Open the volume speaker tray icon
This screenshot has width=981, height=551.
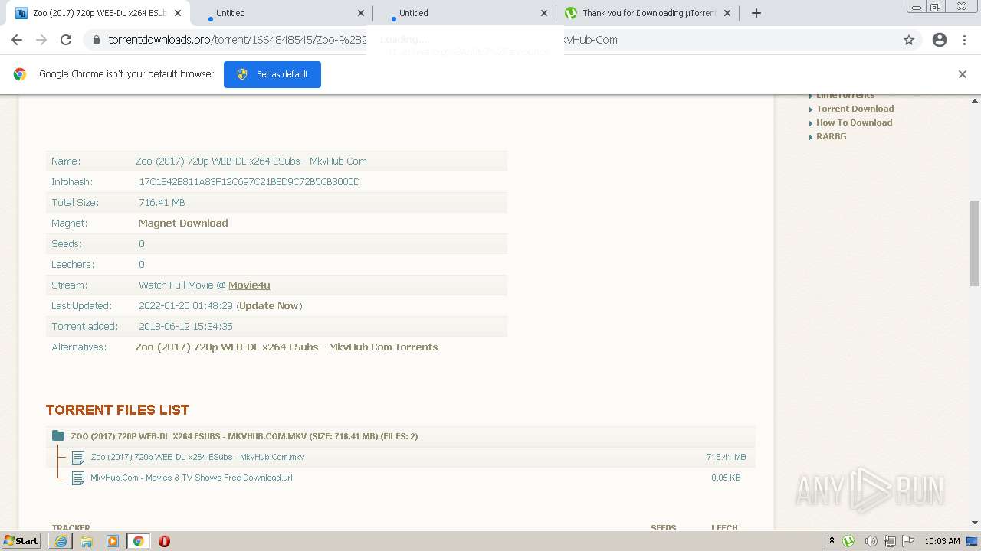pyautogui.click(x=871, y=541)
